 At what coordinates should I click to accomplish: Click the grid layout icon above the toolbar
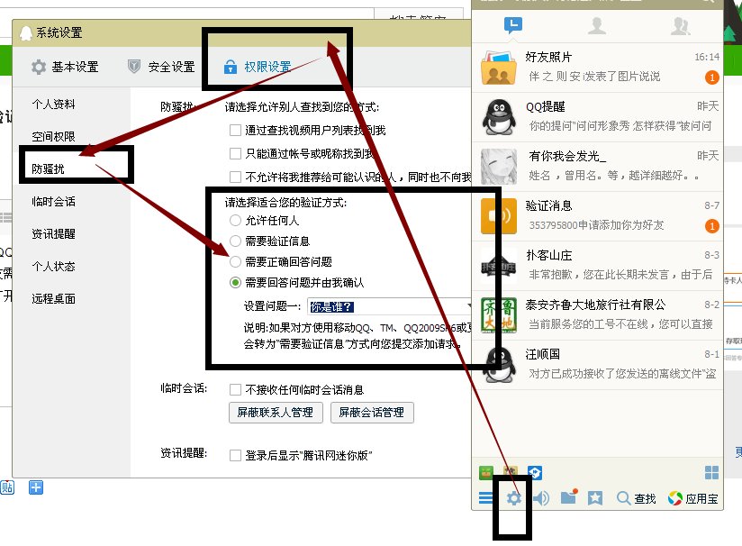click(x=710, y=472)
